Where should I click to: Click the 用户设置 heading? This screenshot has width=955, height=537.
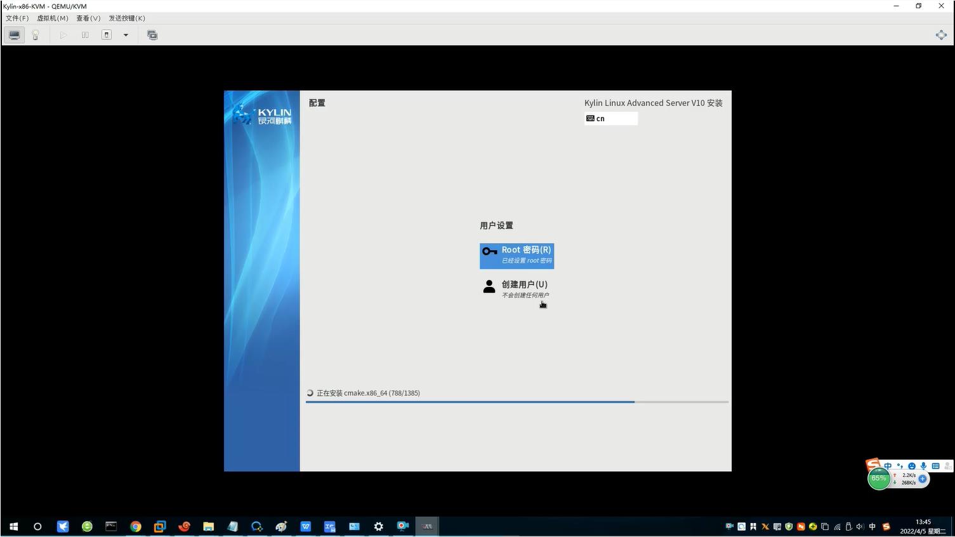click(x=496, y=225)
